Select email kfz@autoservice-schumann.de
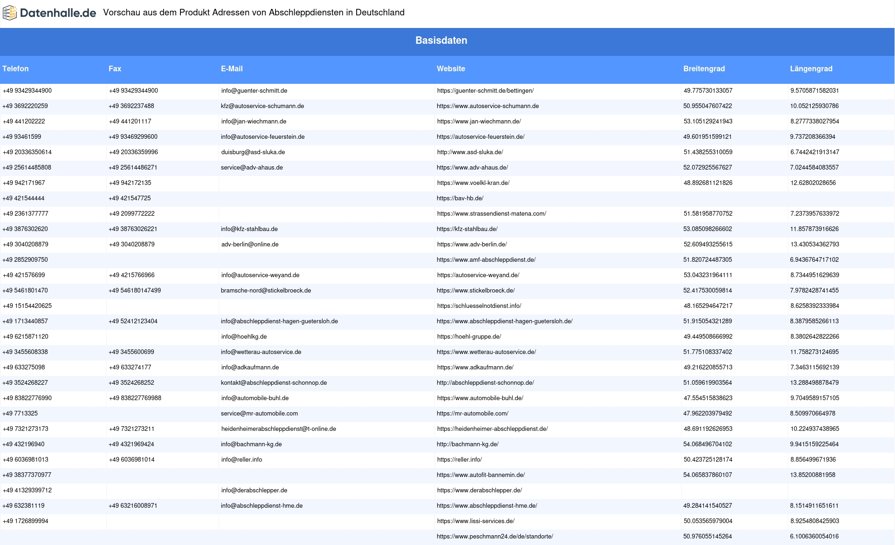895x545 pixels. (262, 106)
